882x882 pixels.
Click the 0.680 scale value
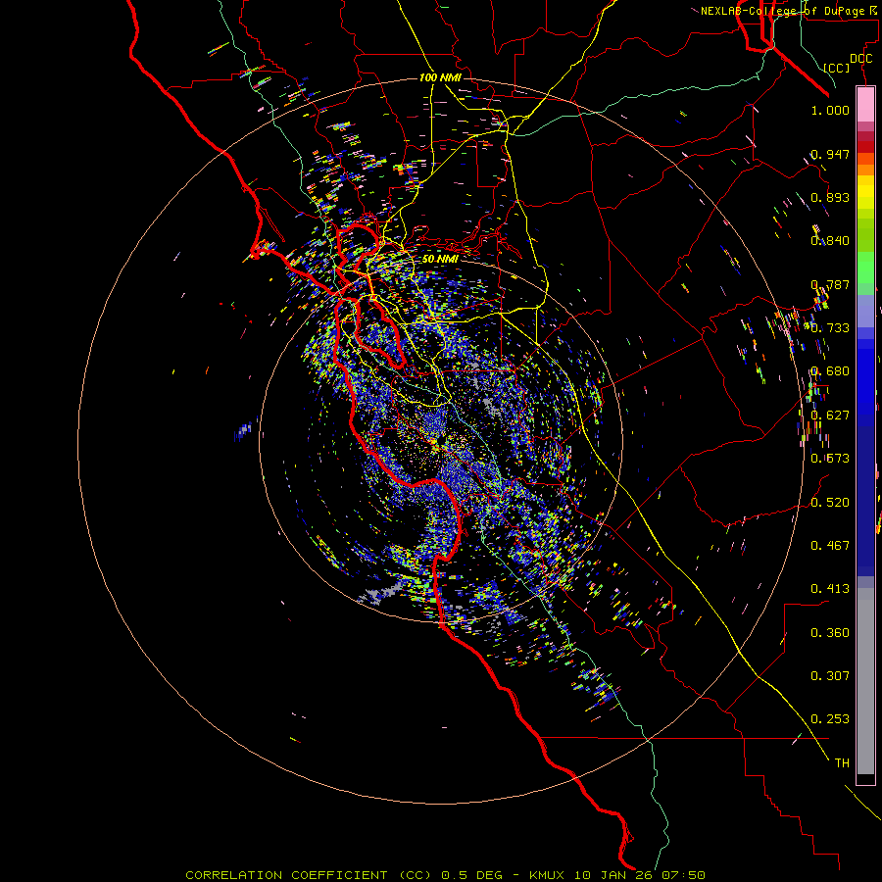point(830,371)
